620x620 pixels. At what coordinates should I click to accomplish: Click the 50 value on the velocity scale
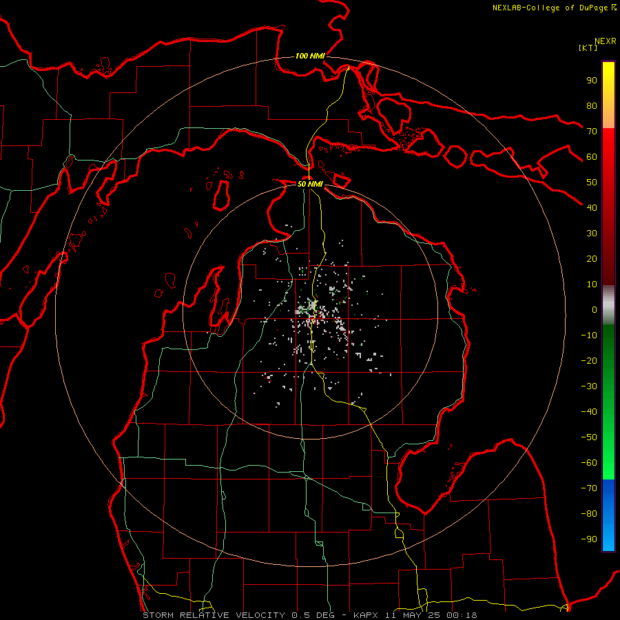pyautogui.click(x=592, y=183)
